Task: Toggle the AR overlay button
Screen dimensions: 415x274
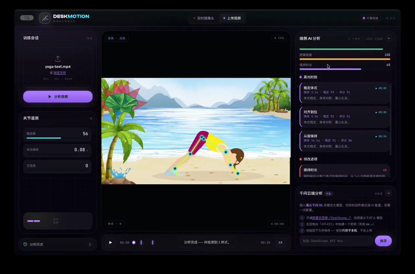Action: point(280,243)
